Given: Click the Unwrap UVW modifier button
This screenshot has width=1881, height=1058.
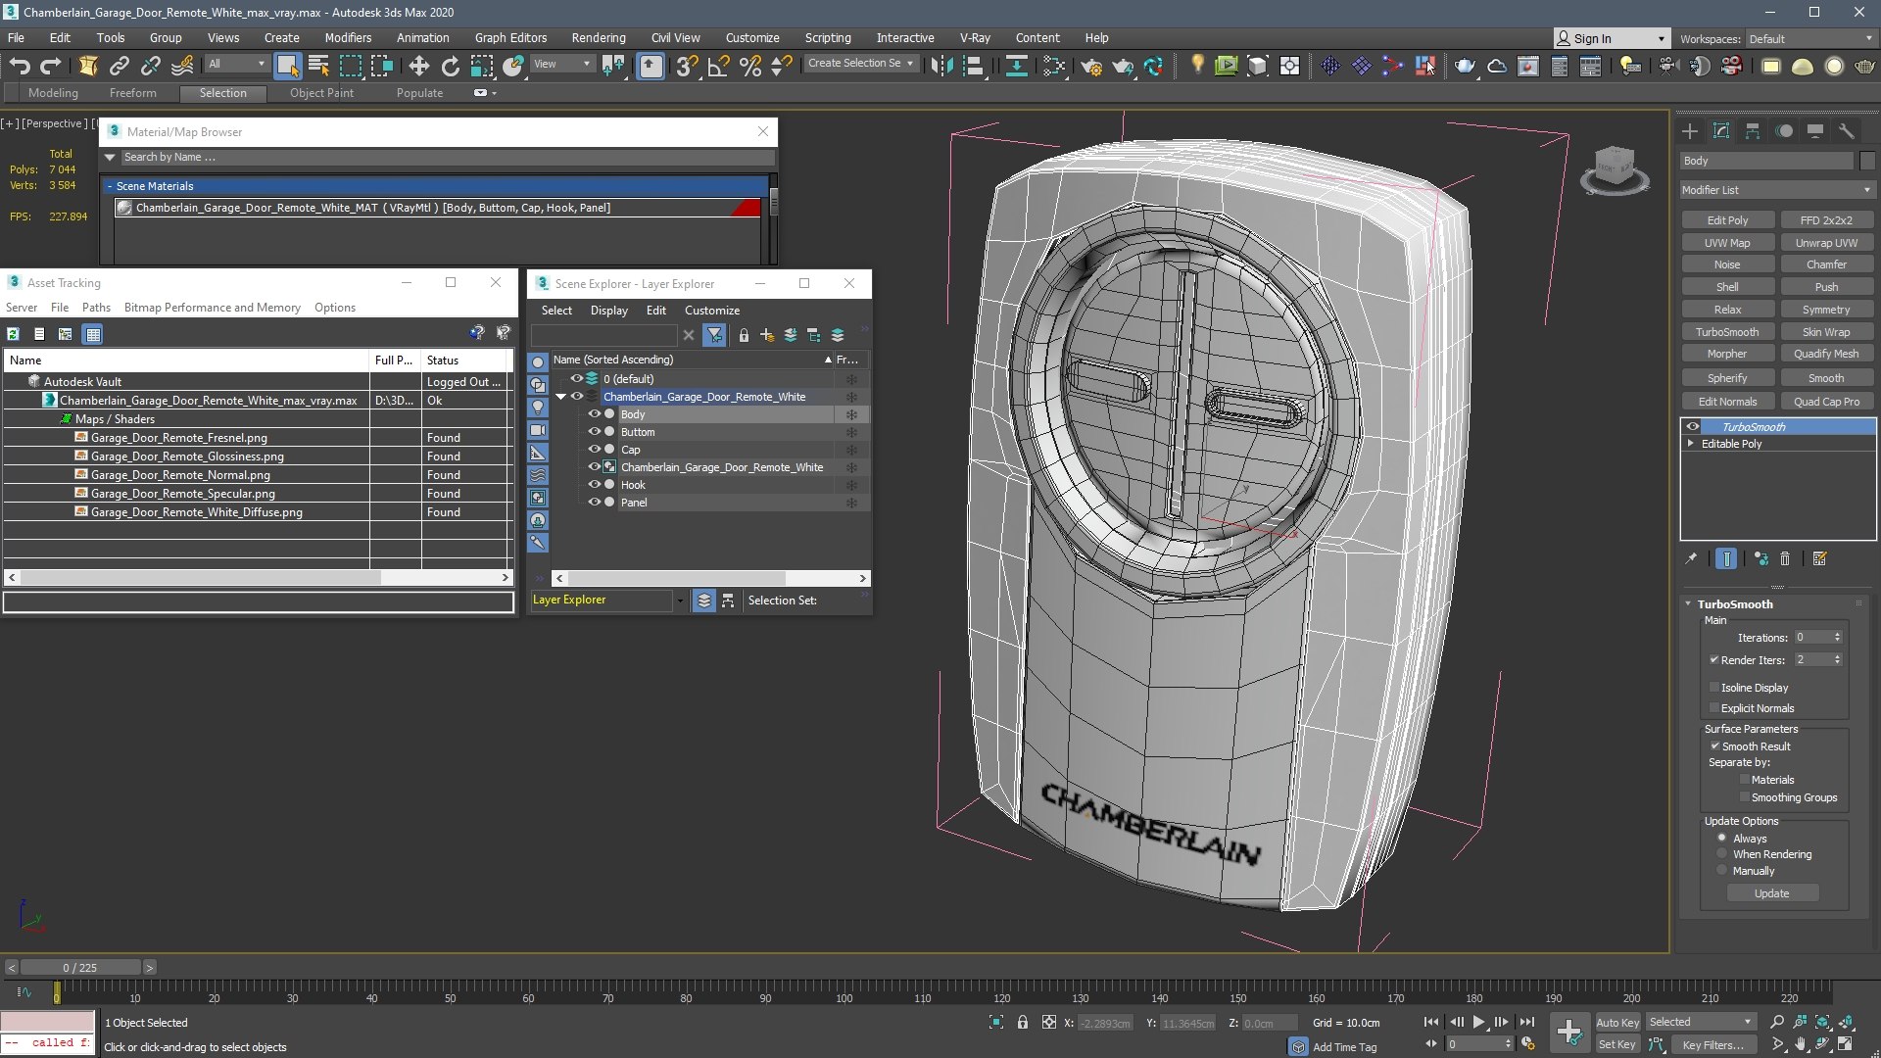Looking at the screenshot, I should pos(1826,242).
